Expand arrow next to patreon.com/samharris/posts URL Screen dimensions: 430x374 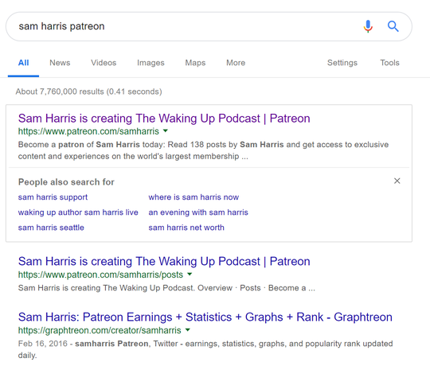click(x=190, y=274)
